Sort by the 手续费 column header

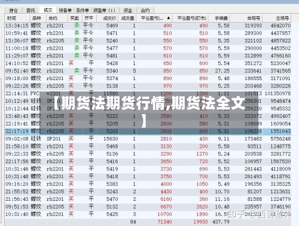click(219, 19)
